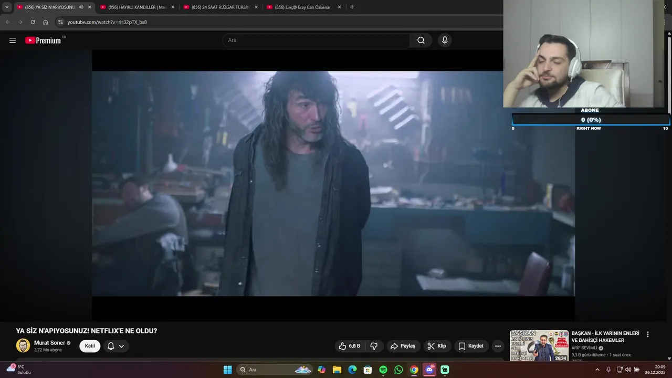The image size is (672, 378).
Task: Open BAŞKAN - İLK YARININ ENLERİ title link
Action: [605, 337]
